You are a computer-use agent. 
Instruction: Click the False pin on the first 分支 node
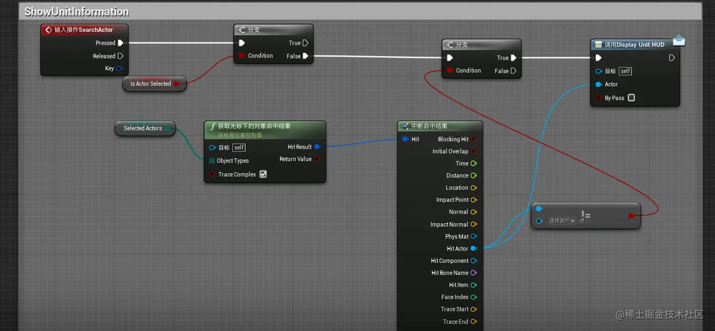pos(305,56)
